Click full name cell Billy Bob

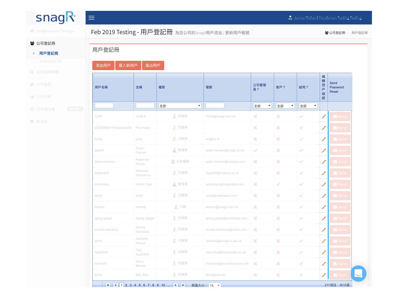[x=142, y=275]
